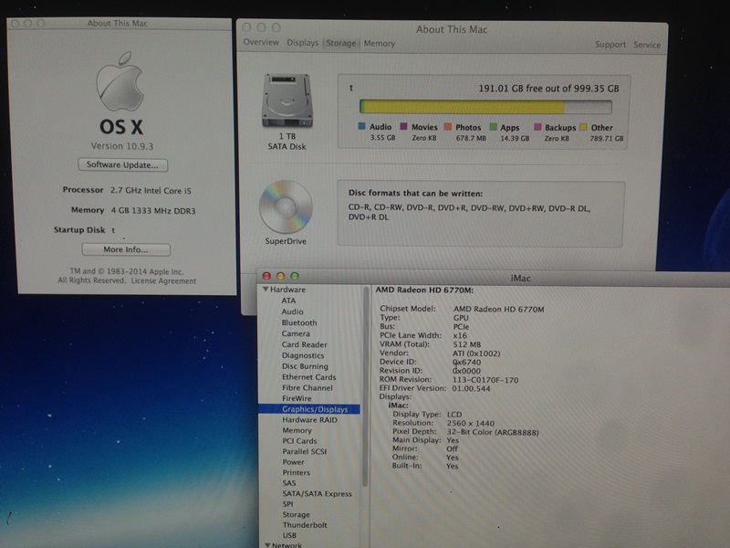Open the Service link
Viewport: 730px width, 548px height.
tap(647, 45)
